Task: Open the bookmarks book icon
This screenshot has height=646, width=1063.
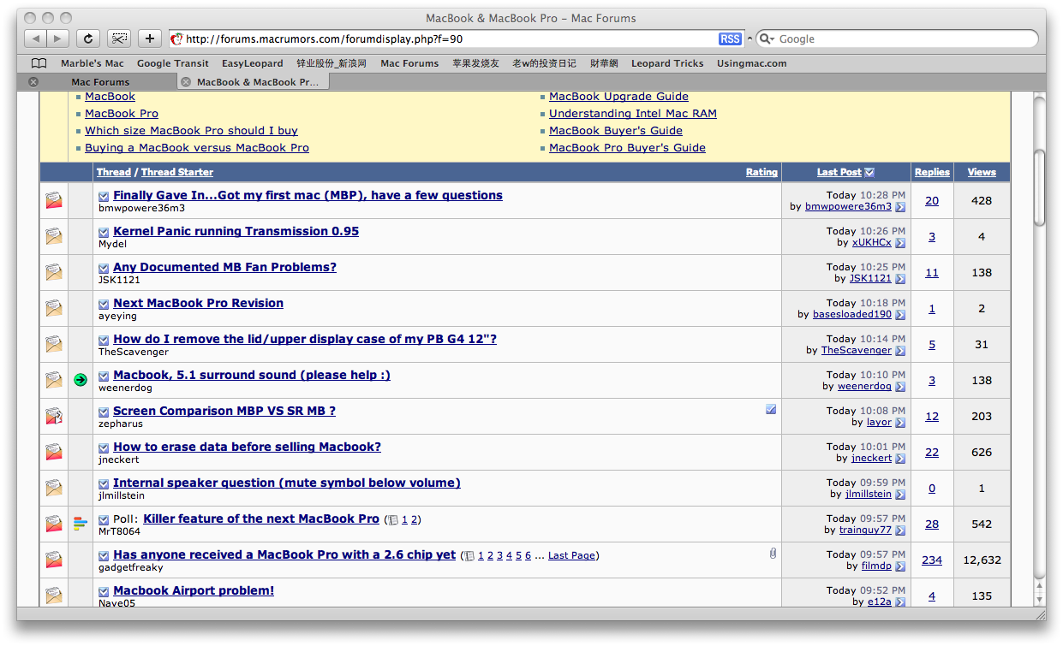Action: coord(39,63)
